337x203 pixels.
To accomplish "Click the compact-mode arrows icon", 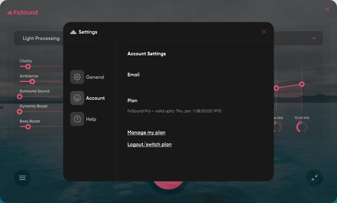I will (314, 178).
